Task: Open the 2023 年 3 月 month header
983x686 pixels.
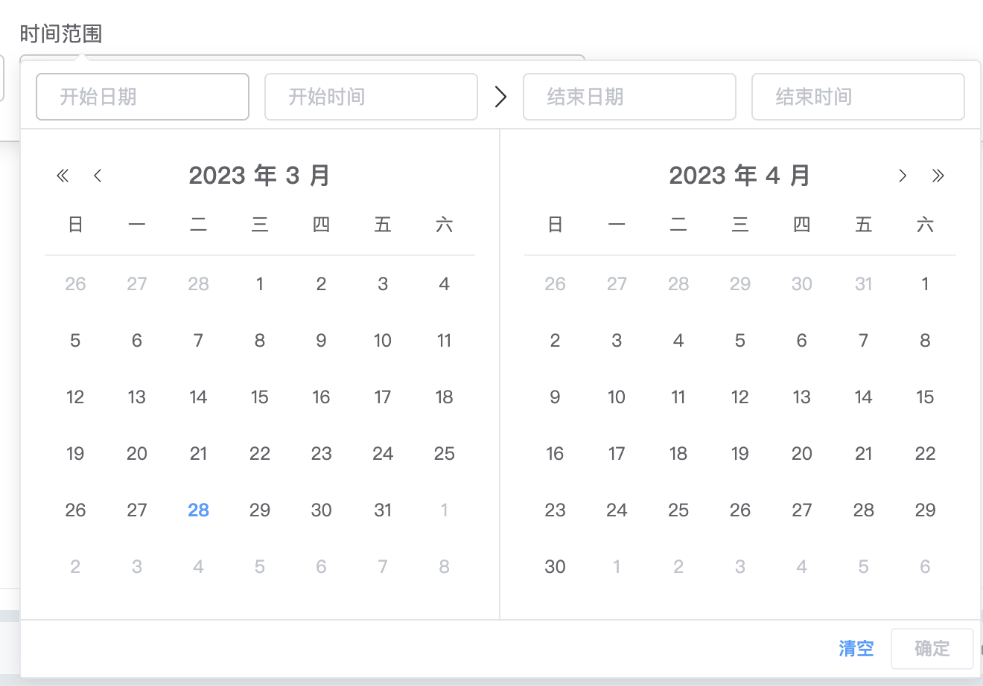Action: point(259,176)
